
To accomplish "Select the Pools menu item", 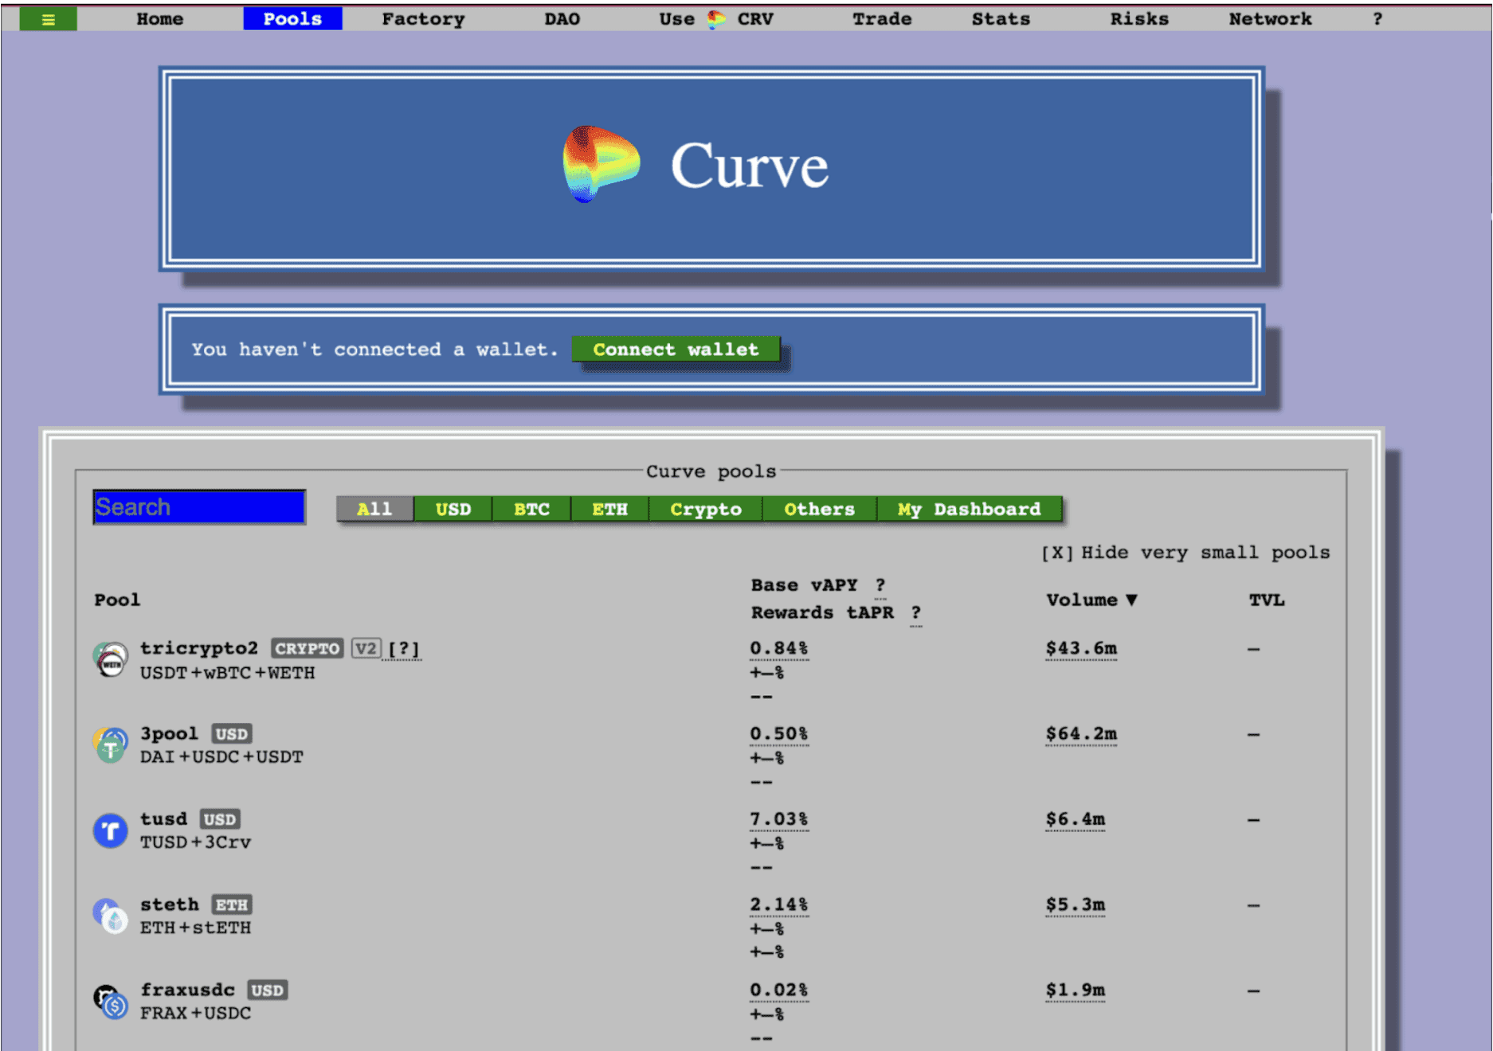I will pyautogui.click(x=292, y=19).
